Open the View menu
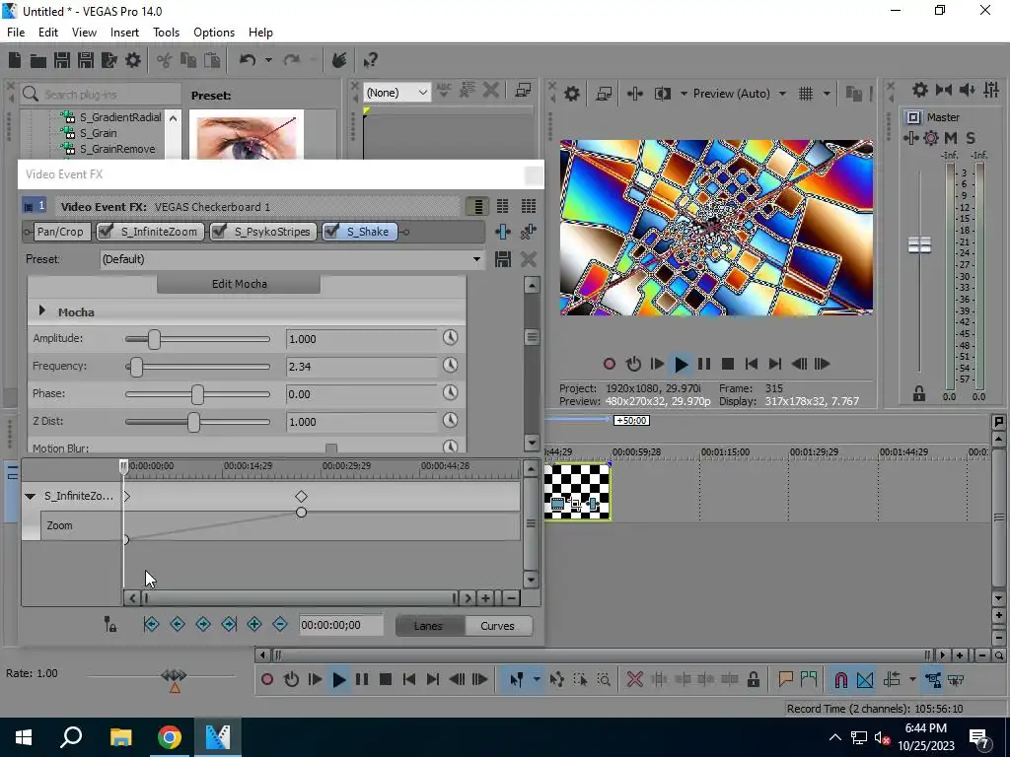Screen dimensions: 1010x757 [84, 33]
